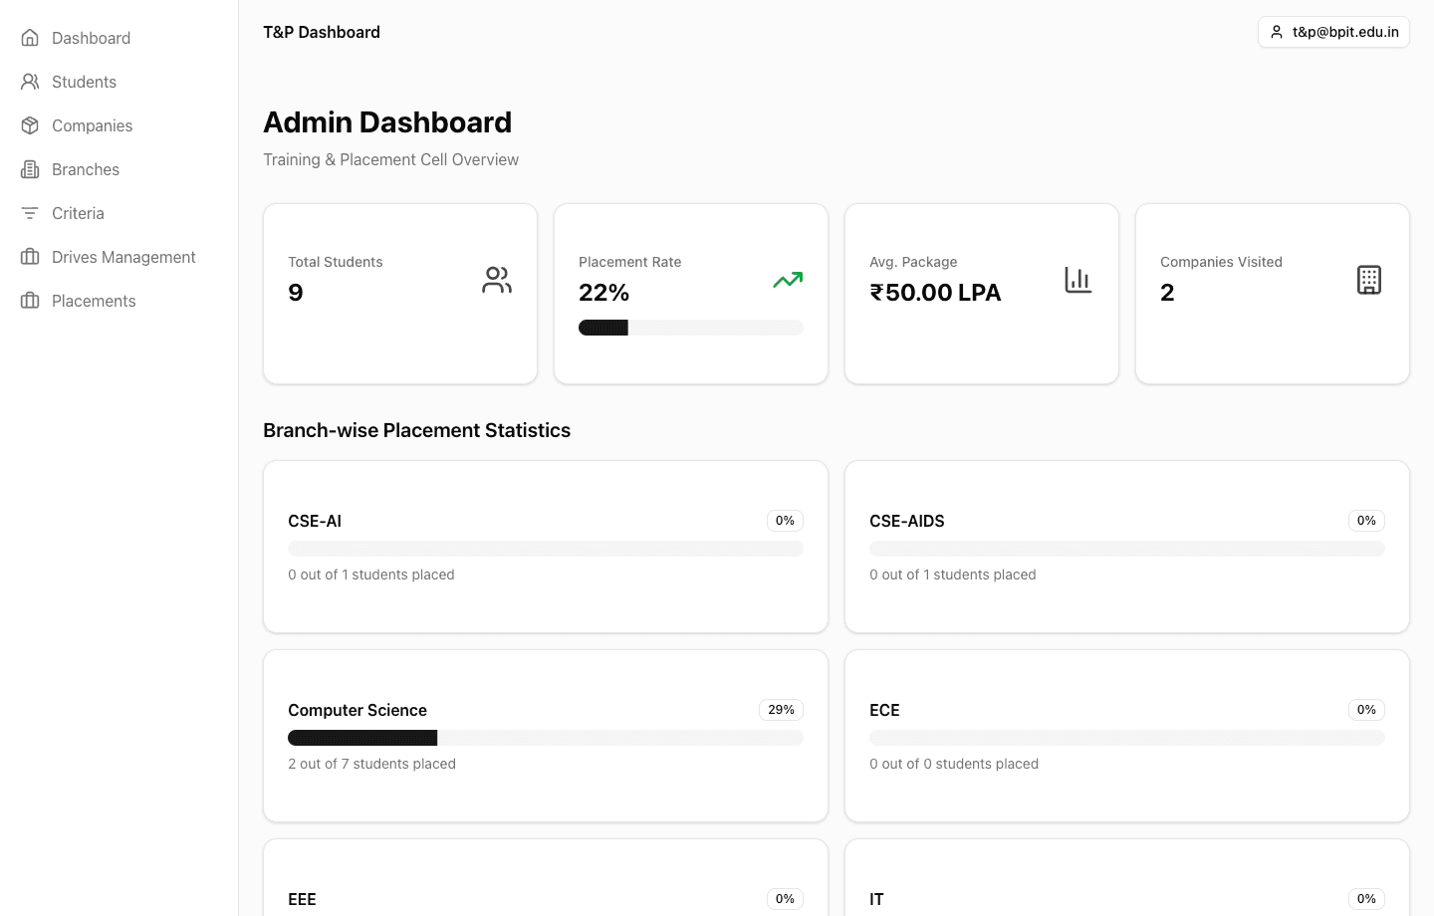Click '2 out of 7 students placed' text
Viewport: 1434px width, 916px height.
click(x=372, y=764)
